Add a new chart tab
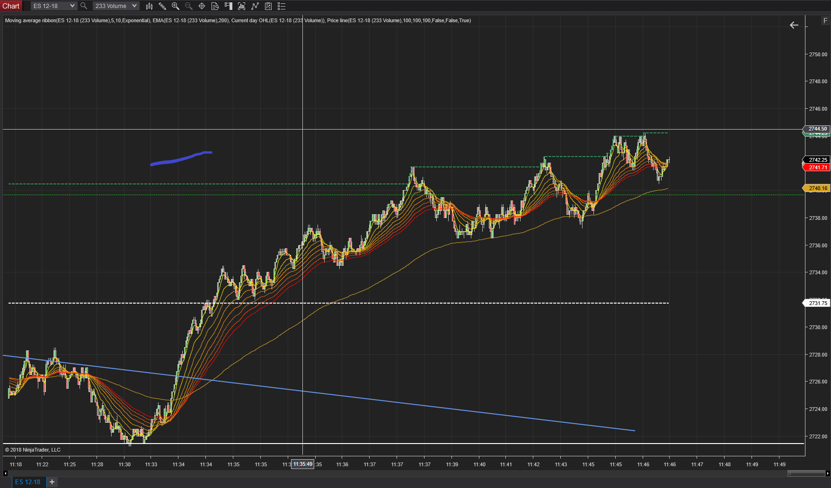The height and width of the screenshot is (488, 831). (52, 482)
